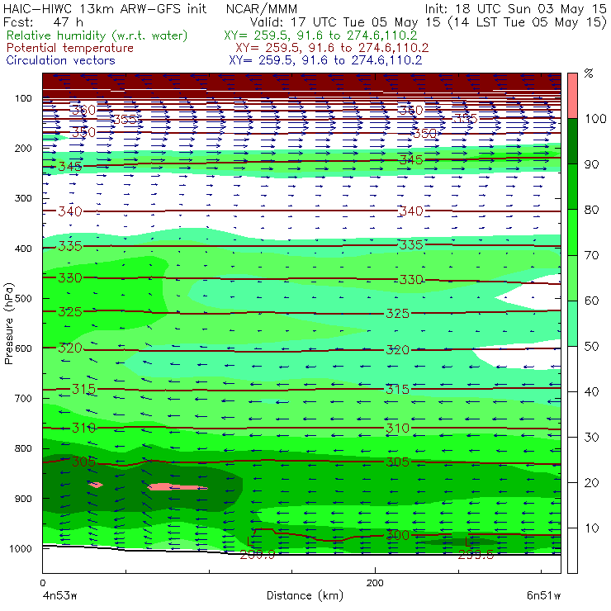Click the '(14 LST Tue 05 May 15)' text

pyautogui.click(x=528, y=22)
